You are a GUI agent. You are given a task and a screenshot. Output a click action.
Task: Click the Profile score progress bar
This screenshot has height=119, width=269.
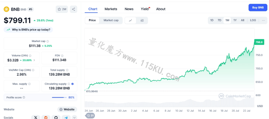pos(59,97)
